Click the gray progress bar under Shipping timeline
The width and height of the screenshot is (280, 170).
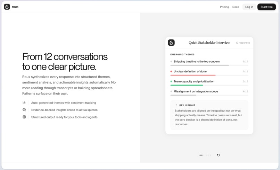[x=199, y=65]
